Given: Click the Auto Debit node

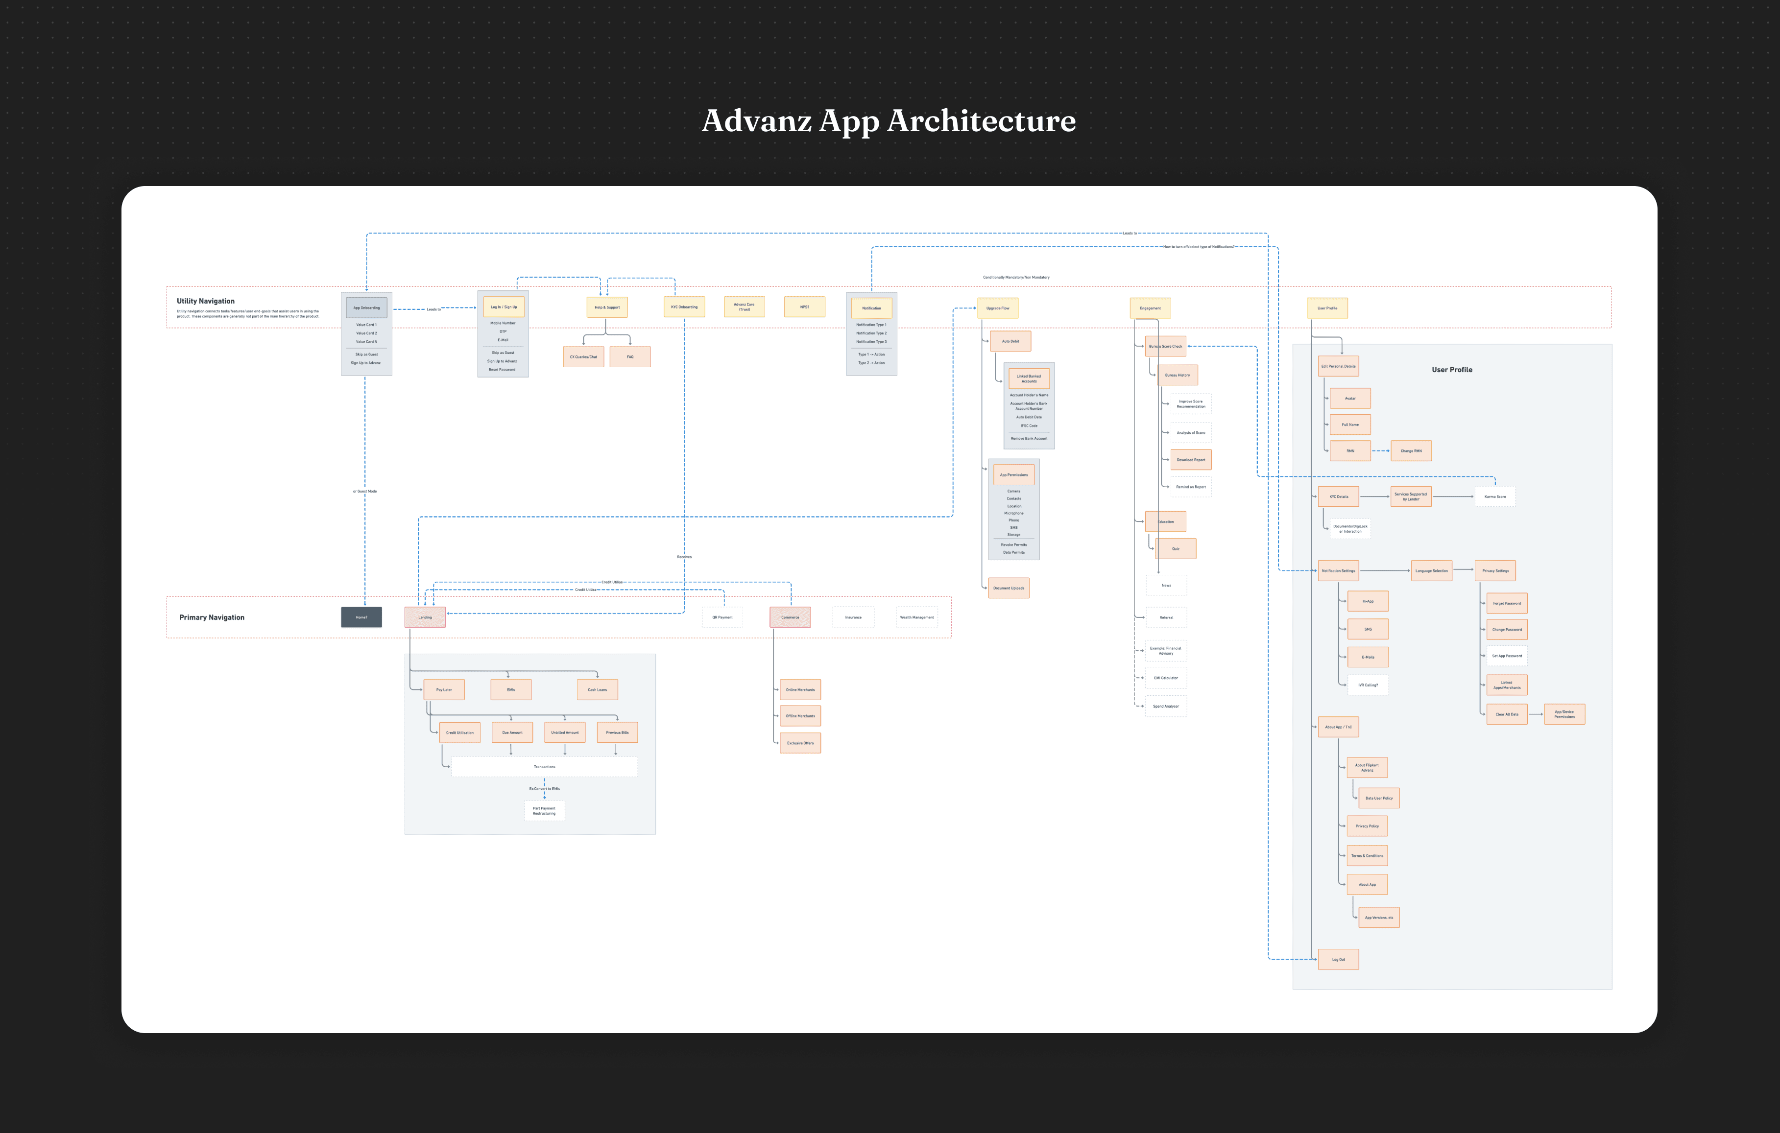Looking at the screenshot, I should [x=1010, y=341].
